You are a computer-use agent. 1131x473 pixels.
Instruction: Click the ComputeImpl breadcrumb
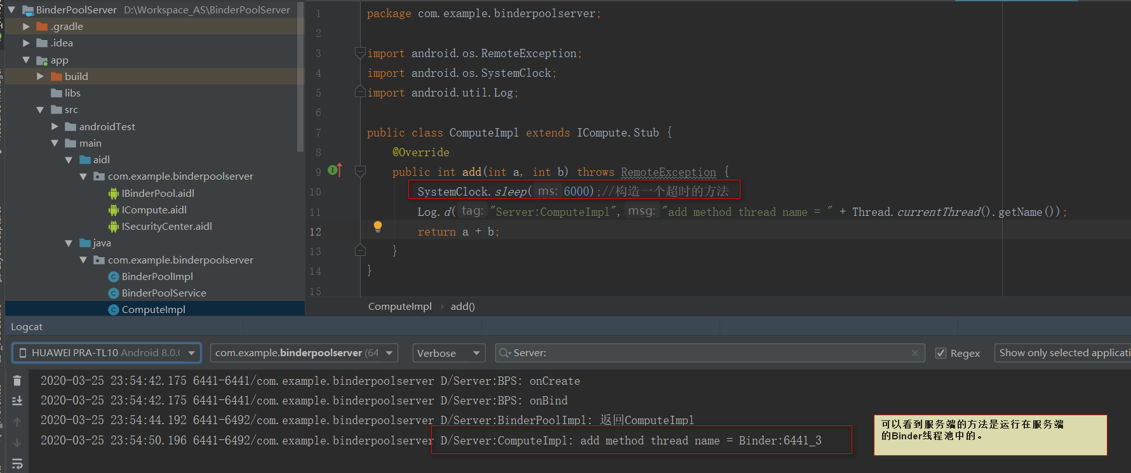(x=399, y=306)
